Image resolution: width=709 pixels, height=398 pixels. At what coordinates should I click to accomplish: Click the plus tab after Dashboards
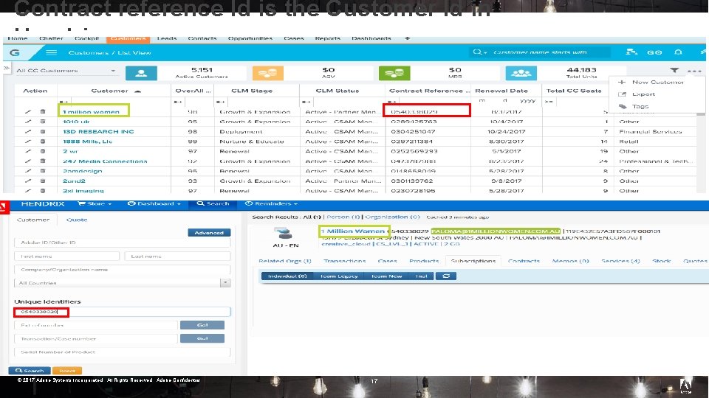(x=407, y=38)
